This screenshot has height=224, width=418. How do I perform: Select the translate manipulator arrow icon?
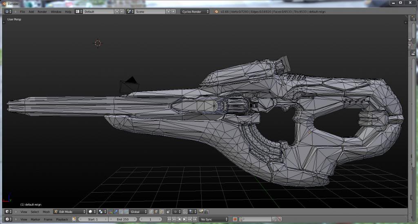pos(116,212)
